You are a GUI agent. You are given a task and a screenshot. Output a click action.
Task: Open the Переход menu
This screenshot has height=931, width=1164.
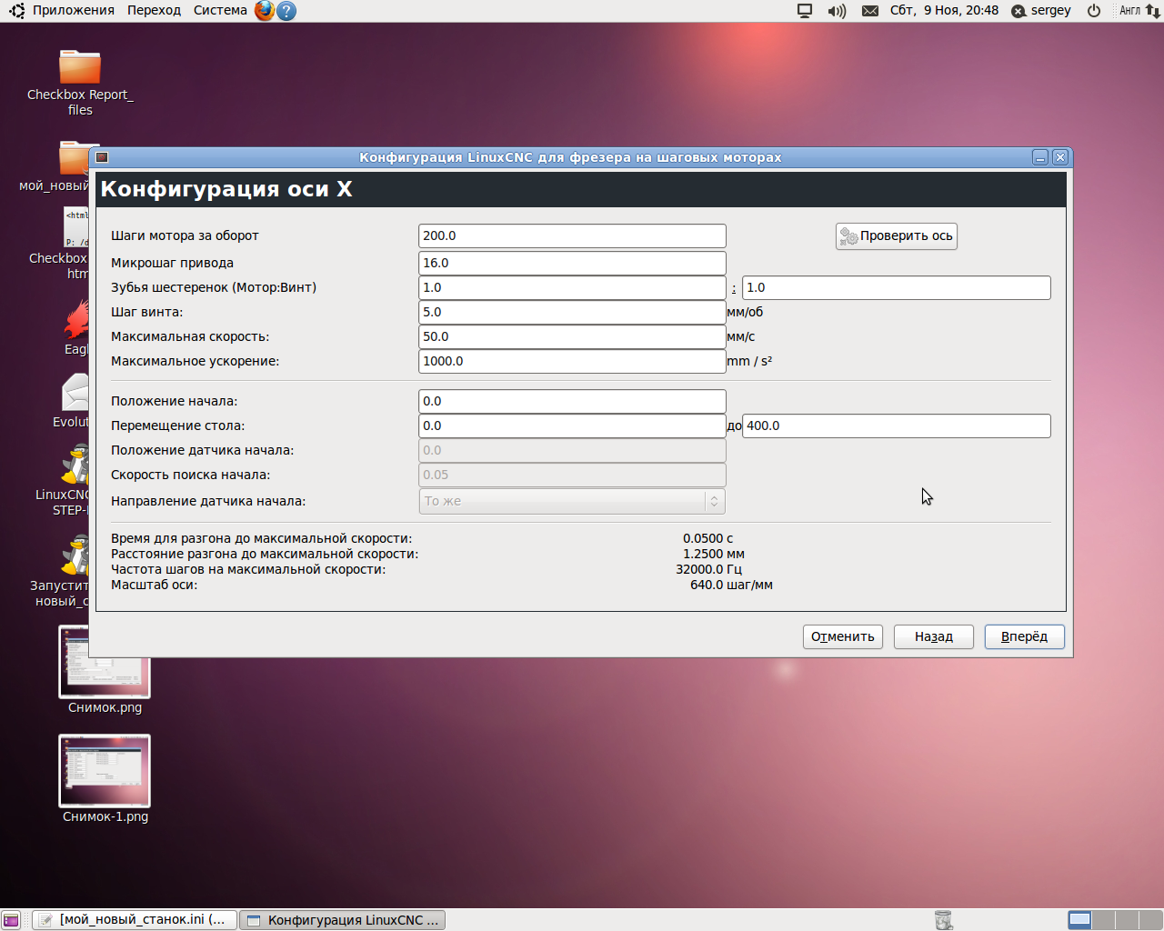pyautogui.click(x=154, y=11)
